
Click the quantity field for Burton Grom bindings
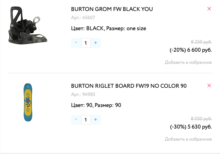(86, 43)
